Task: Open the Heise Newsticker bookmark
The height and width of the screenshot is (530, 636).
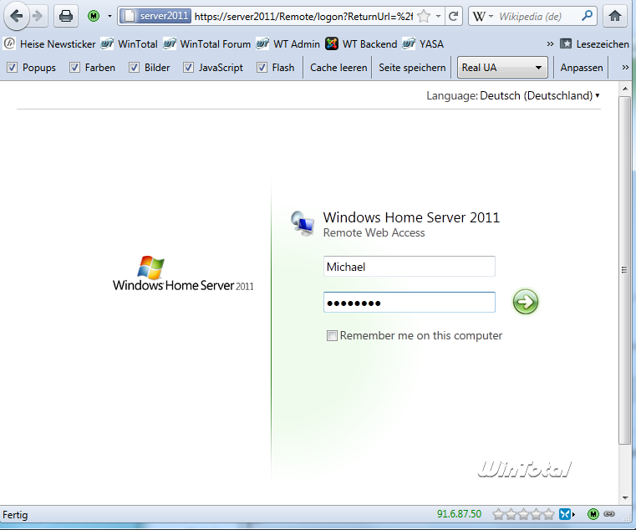Action: point(50,43)
